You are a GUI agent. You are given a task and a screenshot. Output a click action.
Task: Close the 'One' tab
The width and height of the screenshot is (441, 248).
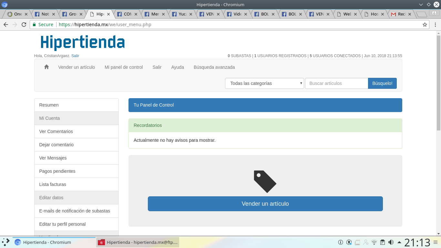click(26, 14)
